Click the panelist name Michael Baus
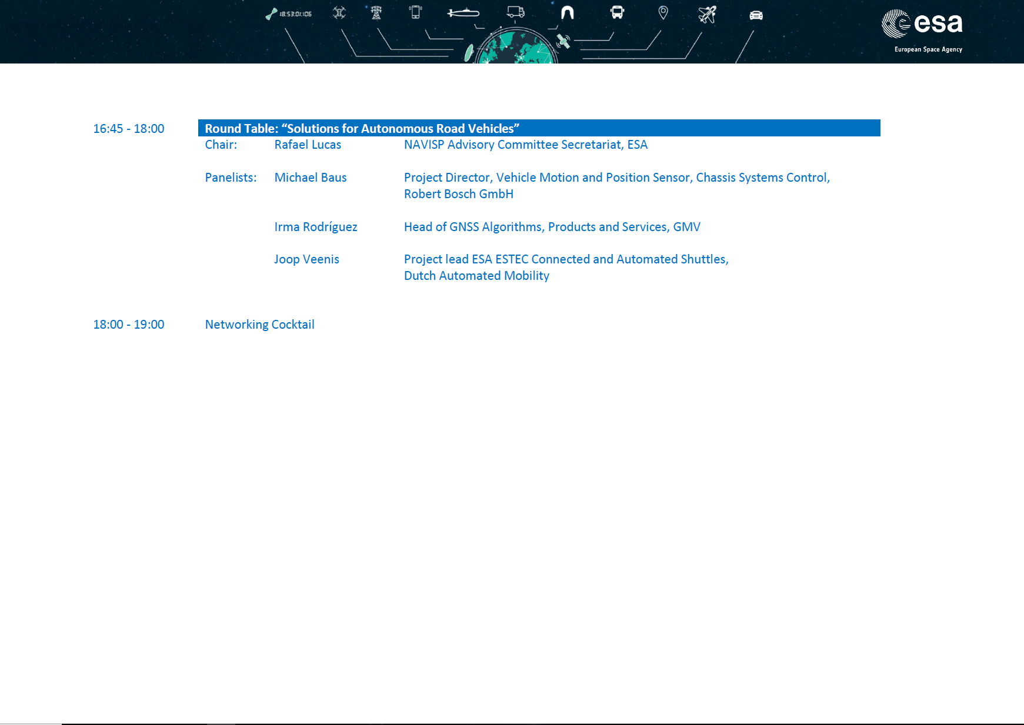 click(310, 178)
